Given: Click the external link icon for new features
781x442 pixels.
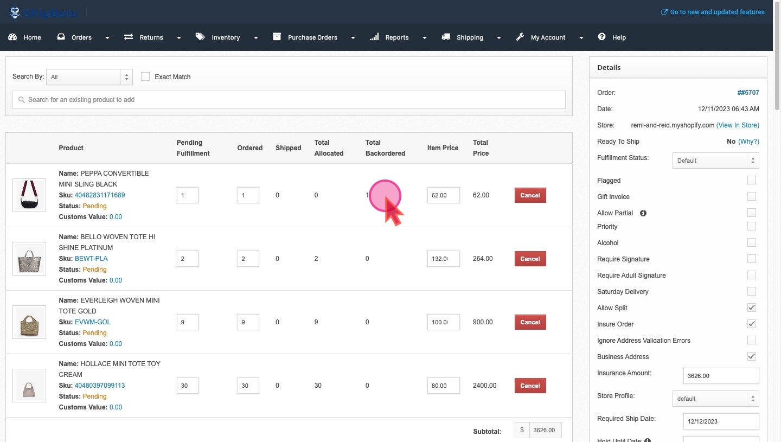Looking at the screenshot, I should click(x=664, y=12).
